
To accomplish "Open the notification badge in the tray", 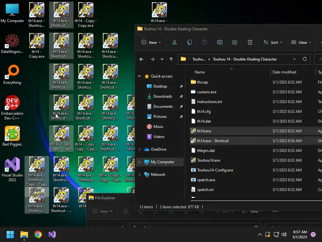I will point(313,234).
